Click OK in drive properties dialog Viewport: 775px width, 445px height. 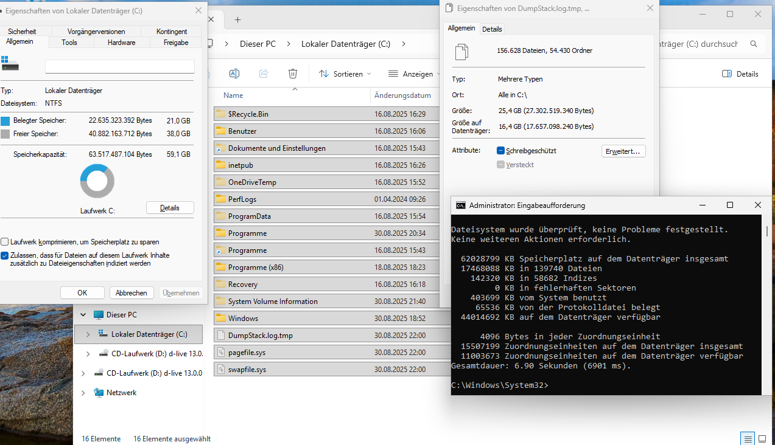82,293
